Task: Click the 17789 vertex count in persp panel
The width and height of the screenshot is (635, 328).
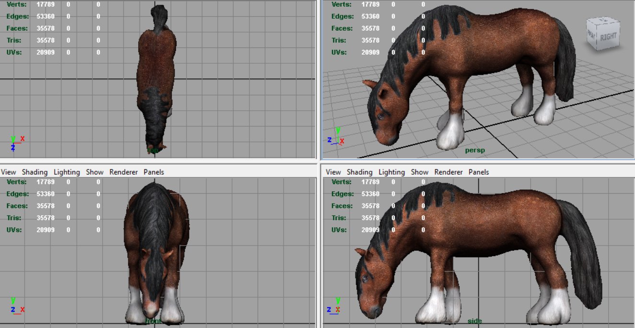Action: (370, 4)
